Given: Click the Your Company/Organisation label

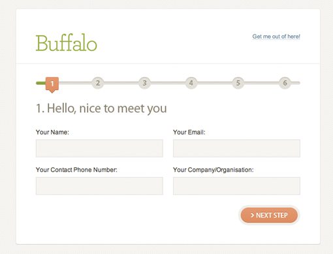Looking at the screenshot, I should point(214,170).
